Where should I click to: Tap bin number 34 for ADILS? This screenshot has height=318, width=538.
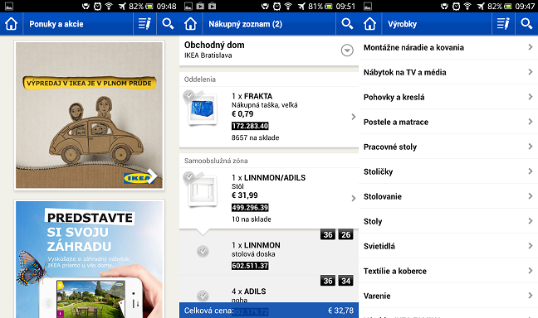pyautogui.click(x=346, y=281)
